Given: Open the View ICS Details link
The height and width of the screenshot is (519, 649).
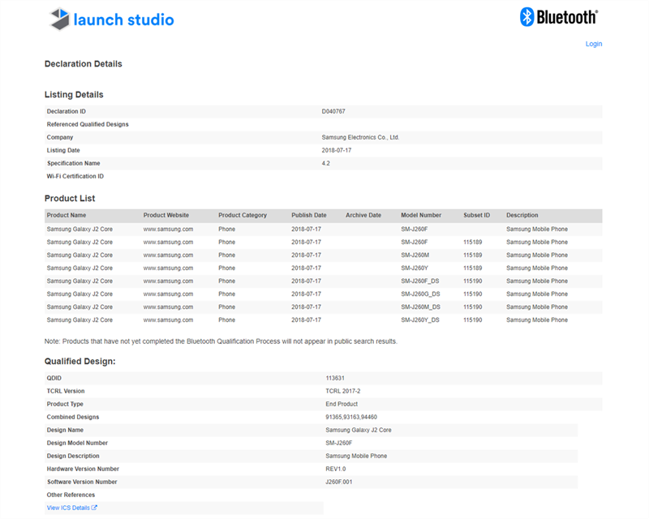Looking at the screenshot, I should [68, 508].
